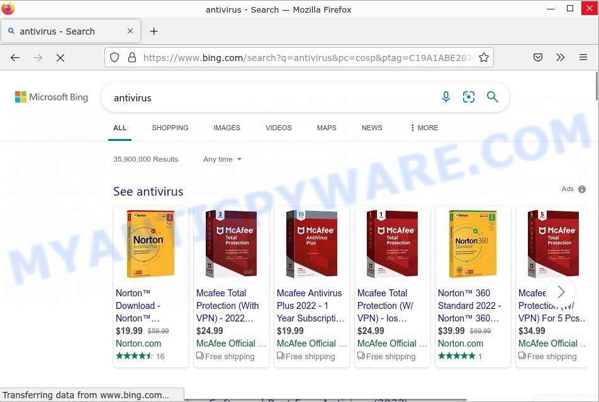Click the 35,900,000 Results text
This screenshot has height=402, width=599.
(145, 159)
